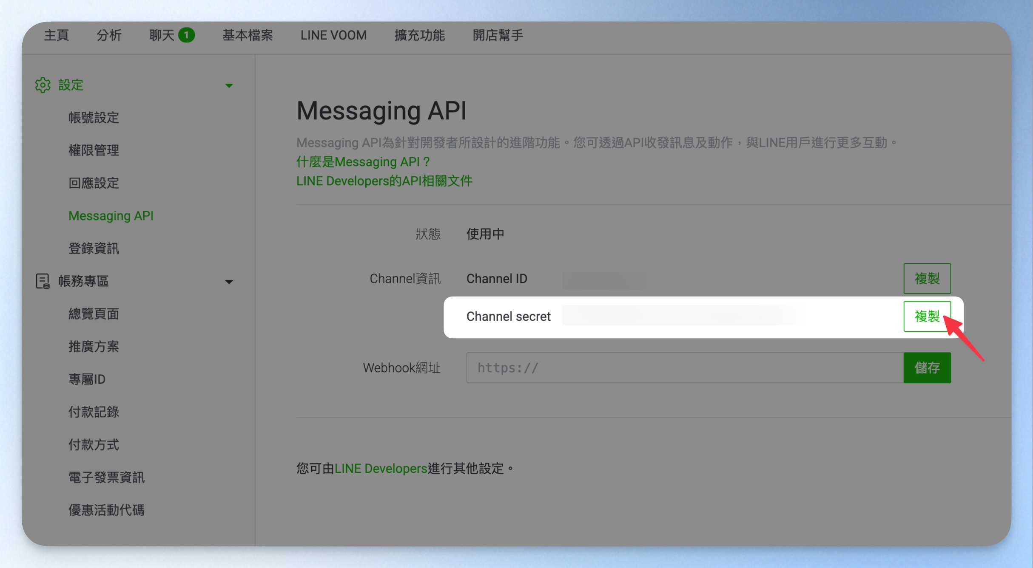Collapse the 設定 section arrow
1033x568 pixels.
[229, 86]
